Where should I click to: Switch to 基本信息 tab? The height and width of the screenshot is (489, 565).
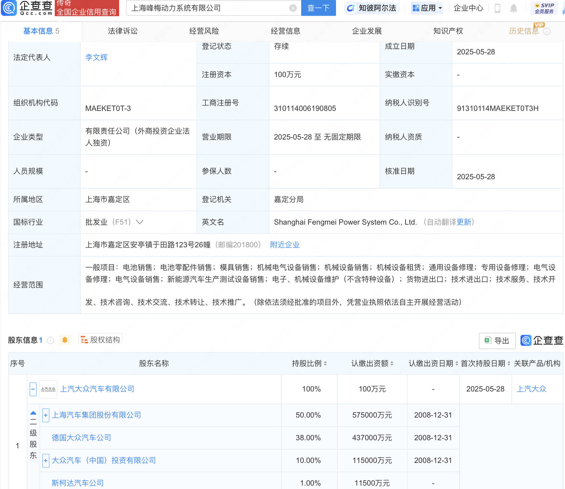(x=41, y=31)
